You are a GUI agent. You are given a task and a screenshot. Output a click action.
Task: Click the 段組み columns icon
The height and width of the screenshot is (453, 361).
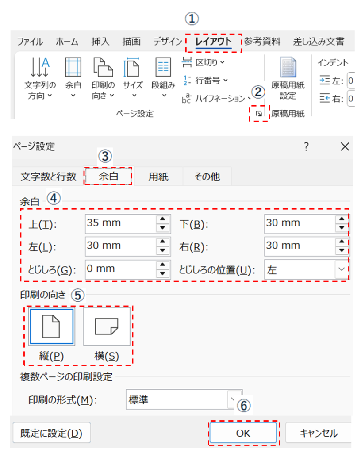[163, 67]
